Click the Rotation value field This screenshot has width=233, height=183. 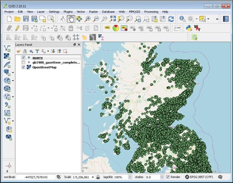[x=153, y=177]
